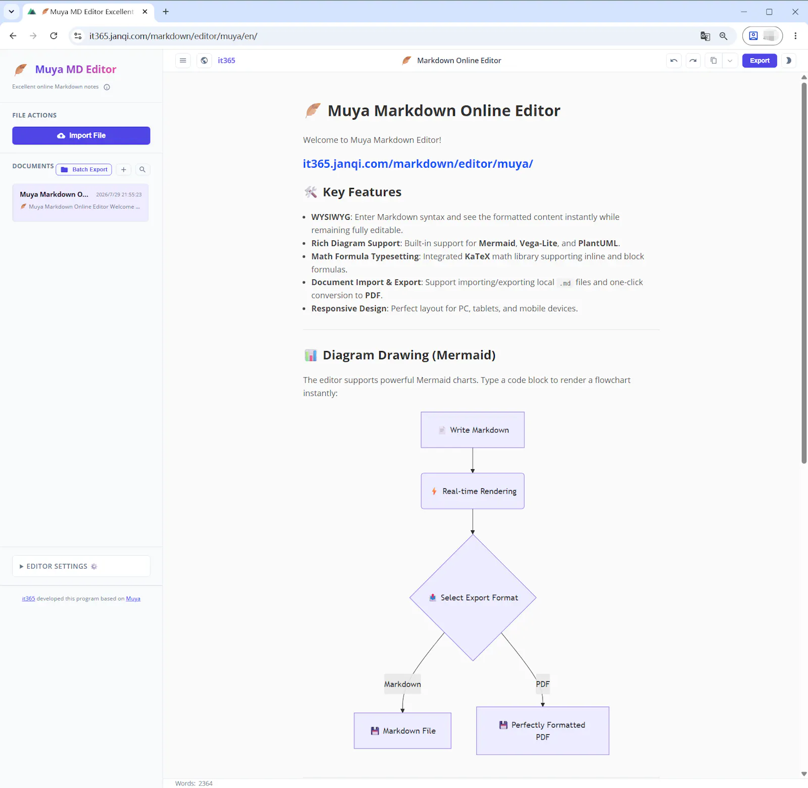The width and height of the screenshot is (808, 788).
Task: Click the Words: 2364 status text
Action: tap(194, 783)
